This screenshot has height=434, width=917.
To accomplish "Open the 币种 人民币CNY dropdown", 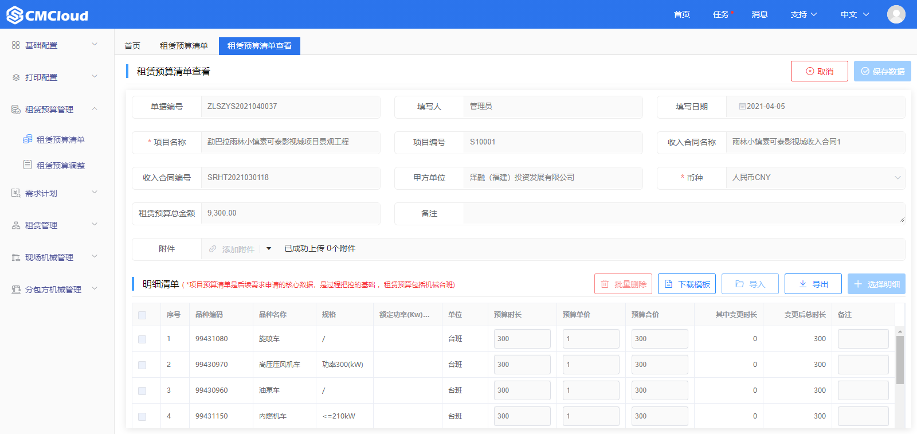I will click(x=815, y=178).
